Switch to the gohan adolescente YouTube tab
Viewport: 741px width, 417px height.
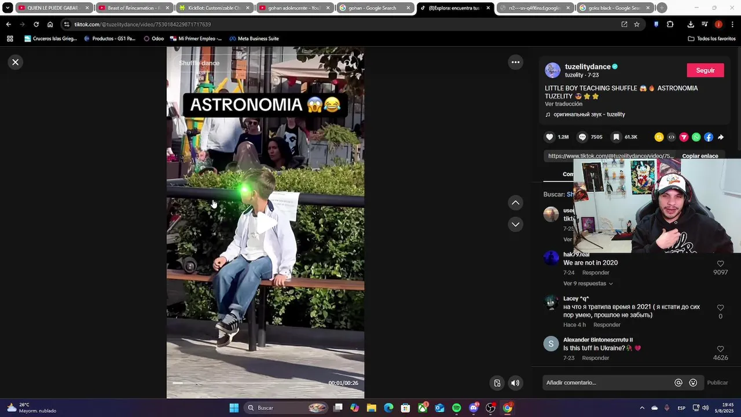pyautogui.click(x=295, y=8)
